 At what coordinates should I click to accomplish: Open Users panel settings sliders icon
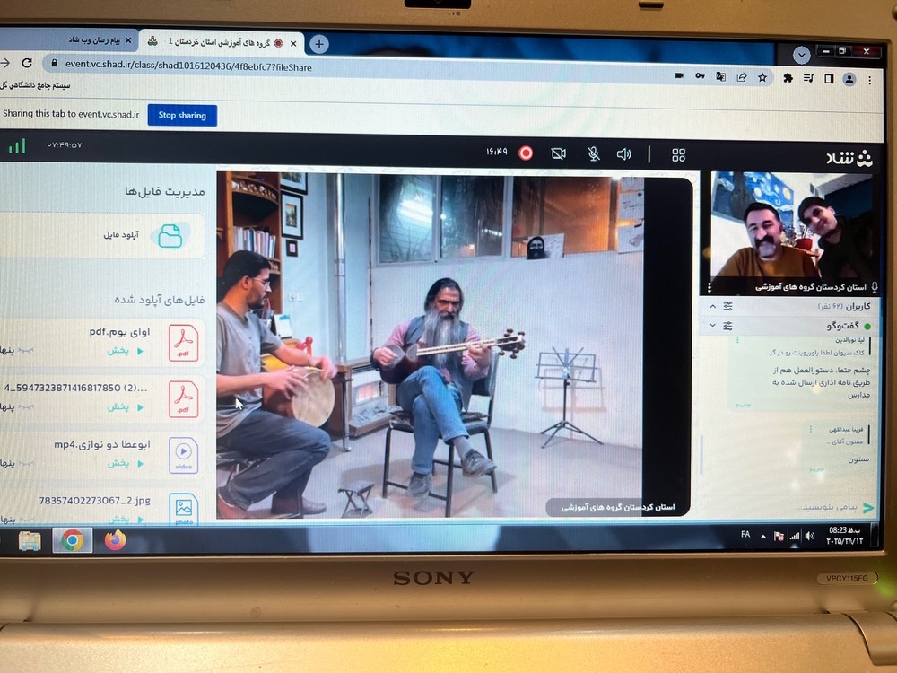click(x=728, y=306)
